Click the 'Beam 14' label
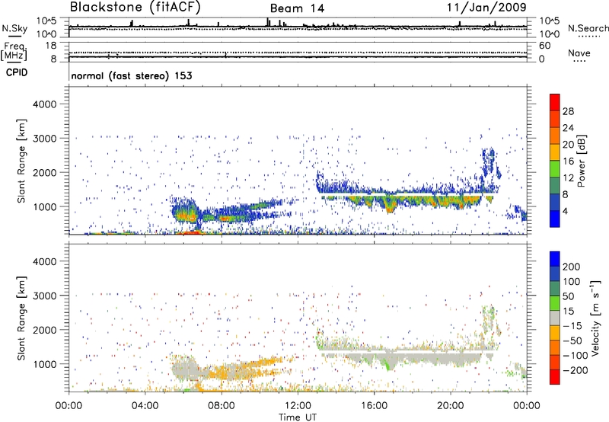Image resolution: width=609 pixels, height=422 pixels. pyautogui.click(x=297, y=8)
